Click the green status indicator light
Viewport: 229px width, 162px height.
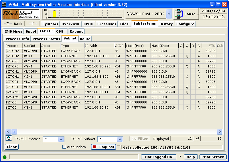(5, 157)
